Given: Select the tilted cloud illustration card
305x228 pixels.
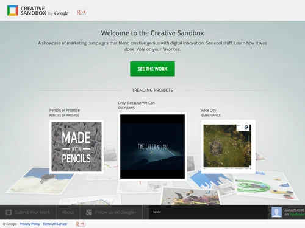Looking at the screenshot, I should pyautogui.click(x=41, y=181).
